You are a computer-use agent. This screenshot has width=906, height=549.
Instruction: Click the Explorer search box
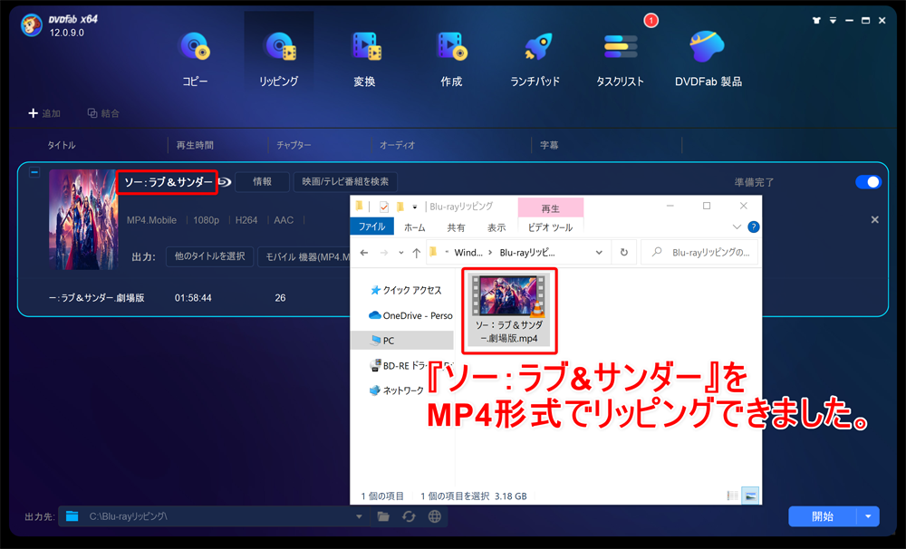(x=699, y=253)
